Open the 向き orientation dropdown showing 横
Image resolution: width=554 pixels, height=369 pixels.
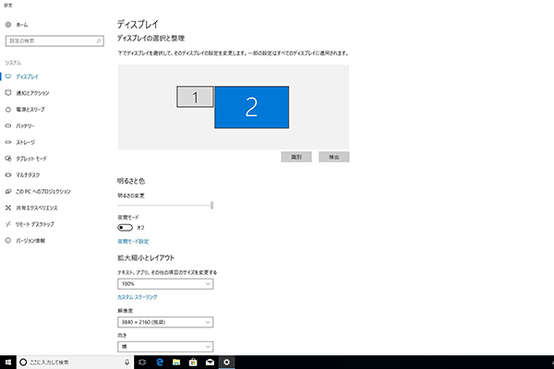point(165,347)
